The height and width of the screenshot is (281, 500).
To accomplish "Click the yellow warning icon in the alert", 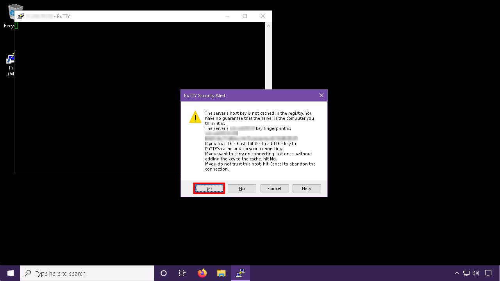I will point(195,117).
